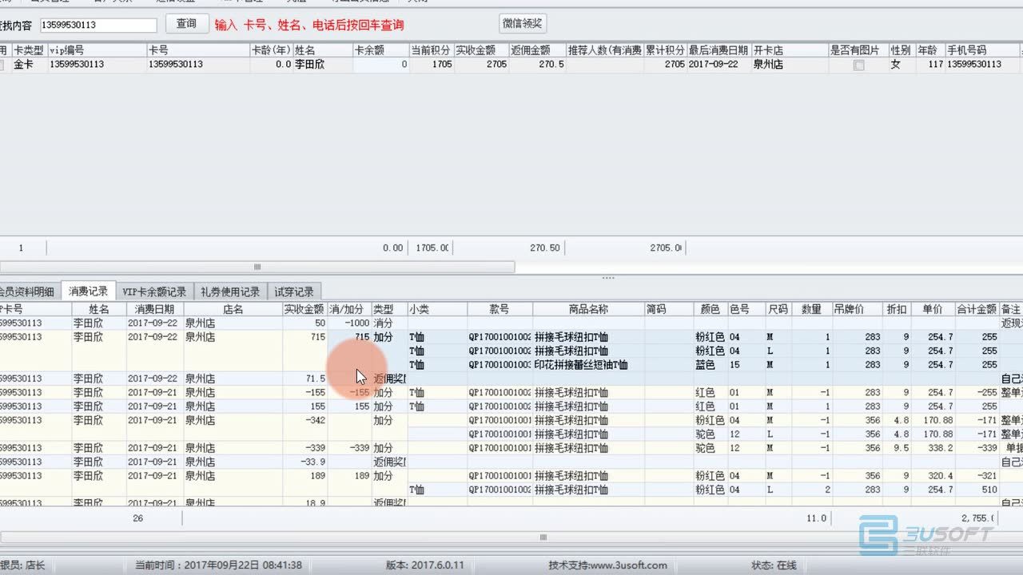The width and height of the screenshot is (1023, 575).
Task: Select the 印花拼接蕾丝短袖T恤 product cell
Action: pyautogui.click(x=589, y=365)
